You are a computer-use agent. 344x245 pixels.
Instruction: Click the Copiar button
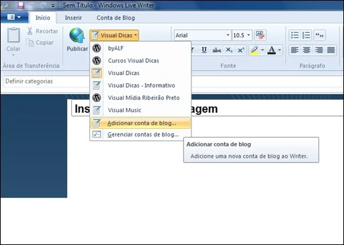click(40, 42)
